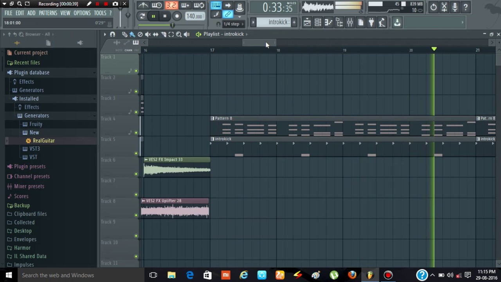The image size is (501, 282).
Task: Pause playback with the pause button
Action: (153, 16)
